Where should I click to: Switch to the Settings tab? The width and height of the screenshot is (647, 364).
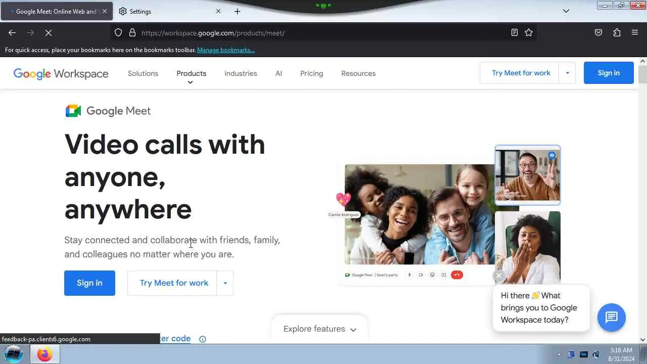click(x=169, y=11)
